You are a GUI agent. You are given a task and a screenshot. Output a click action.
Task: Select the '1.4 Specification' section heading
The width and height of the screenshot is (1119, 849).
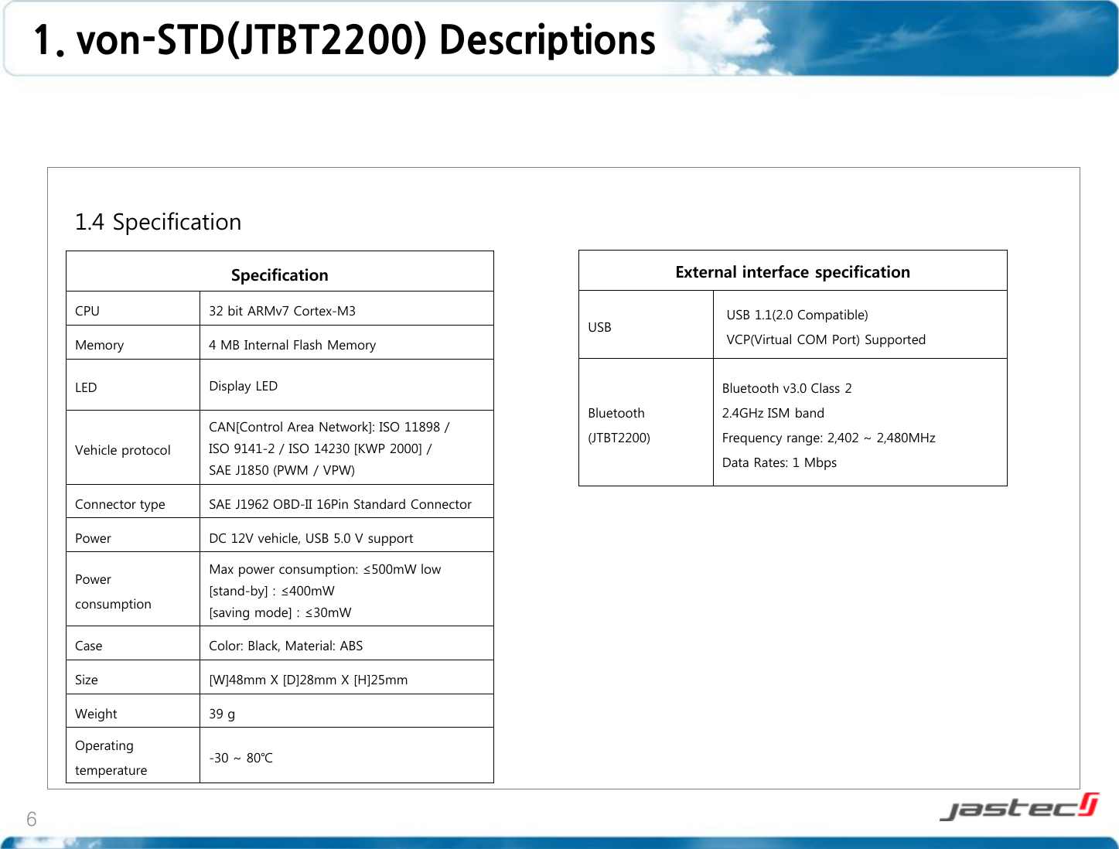158,222
